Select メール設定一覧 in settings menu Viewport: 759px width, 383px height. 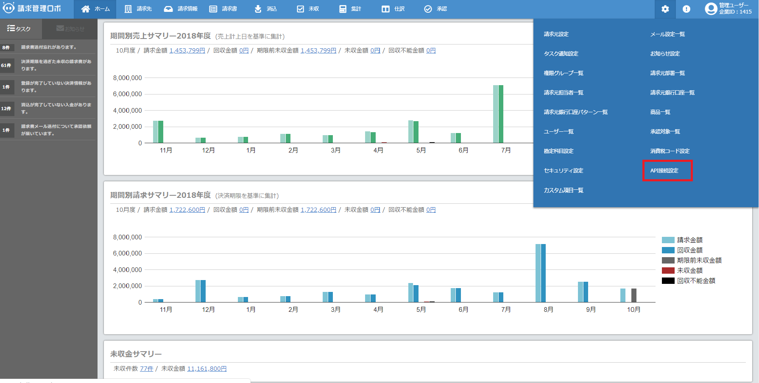tap(667, 34)
